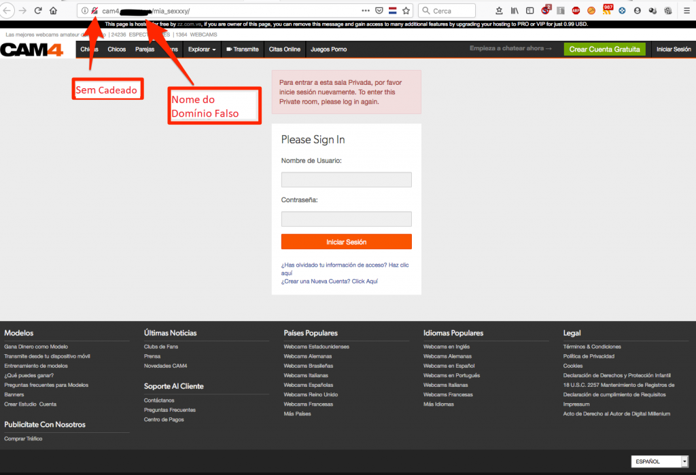Expand the Explorar dropdown menu
This screenshot has width=696, height=475.
(x=202, y=50)
